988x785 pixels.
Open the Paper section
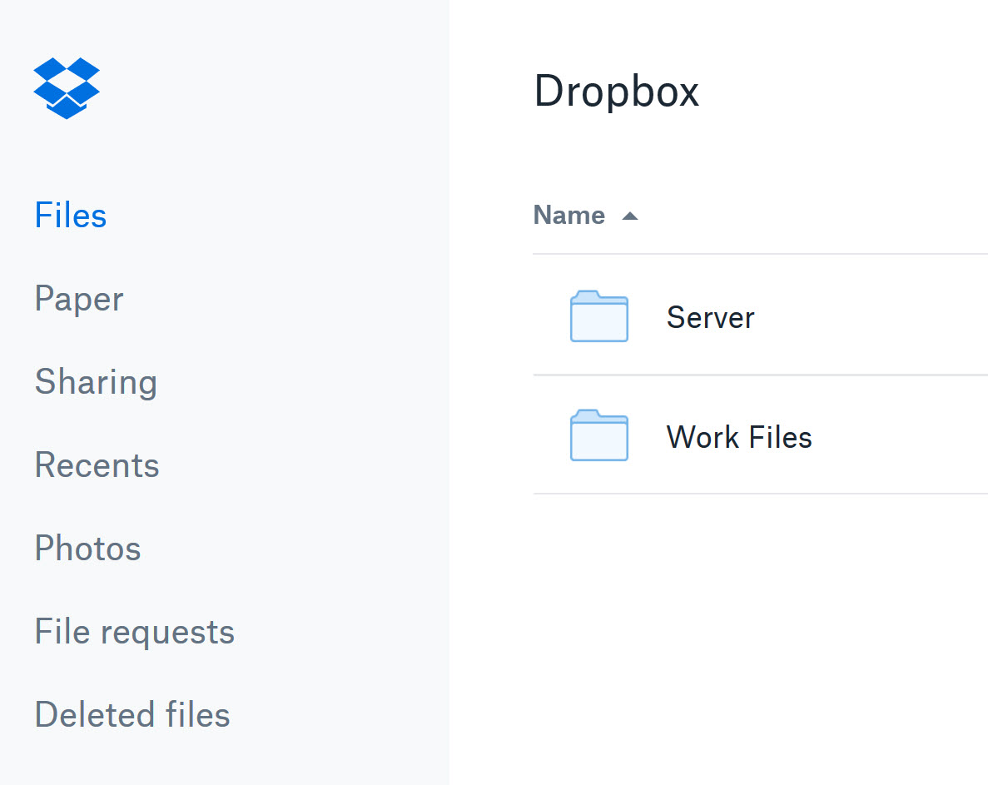coord(78,298)
